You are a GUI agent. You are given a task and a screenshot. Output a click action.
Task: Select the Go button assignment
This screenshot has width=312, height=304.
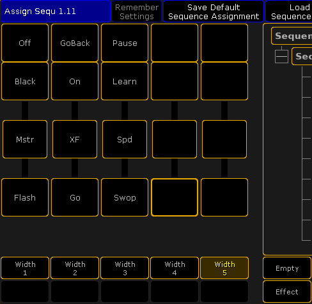point(75,197)
